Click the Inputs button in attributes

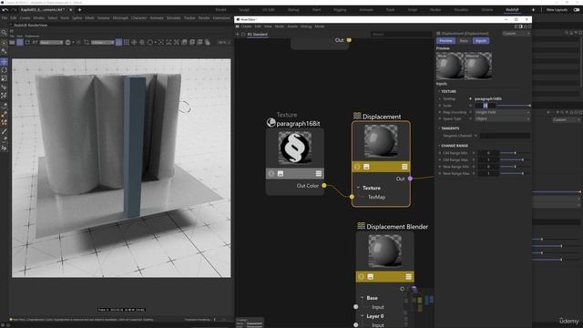point(481,40)
